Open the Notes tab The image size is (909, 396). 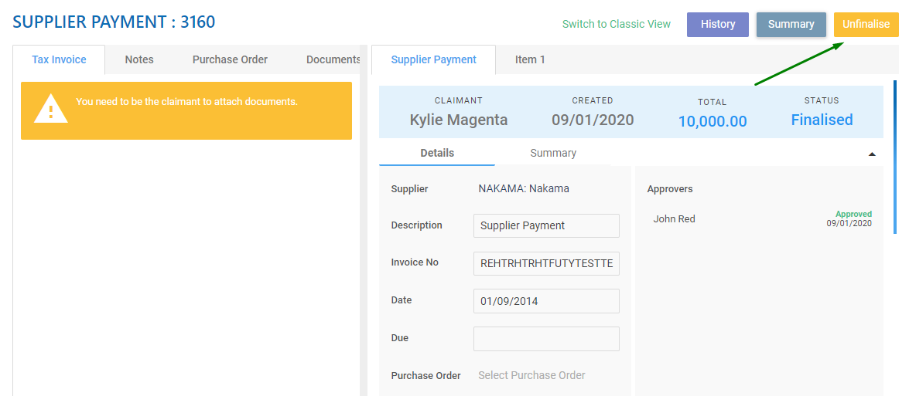(139, 59)
